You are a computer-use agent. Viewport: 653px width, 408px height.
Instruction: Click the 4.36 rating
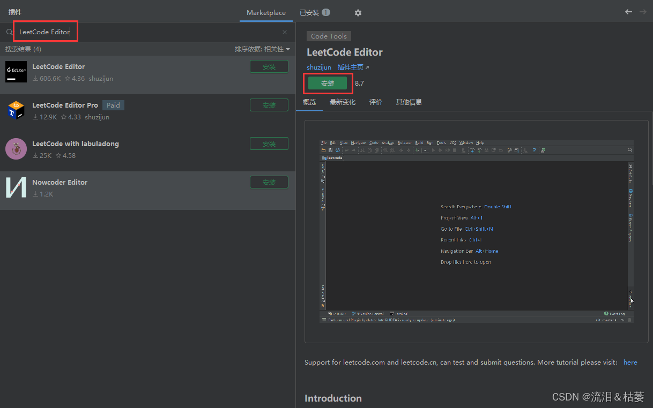click(75, 79)
